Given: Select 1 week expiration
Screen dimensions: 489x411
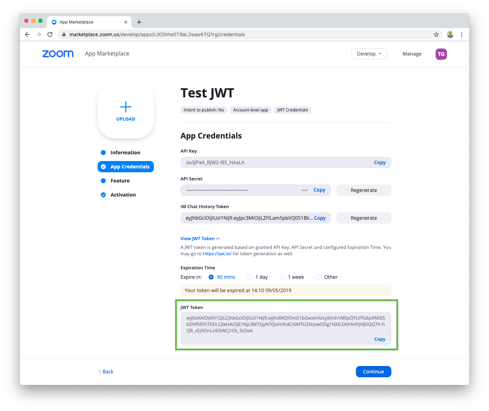Looking at the screenshot, I should click(x=282, y=277).
